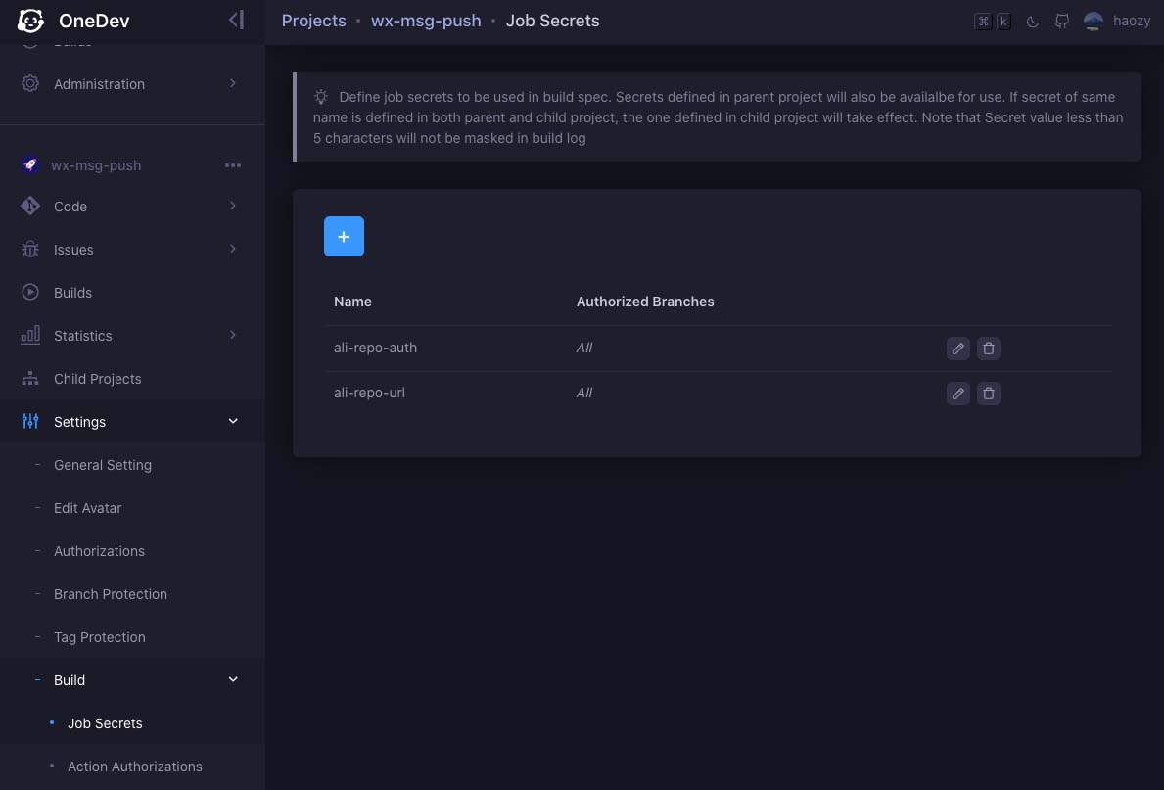Click the Code git icon
The height and width of the screenshot is (790, 1164).
(30, 206)
